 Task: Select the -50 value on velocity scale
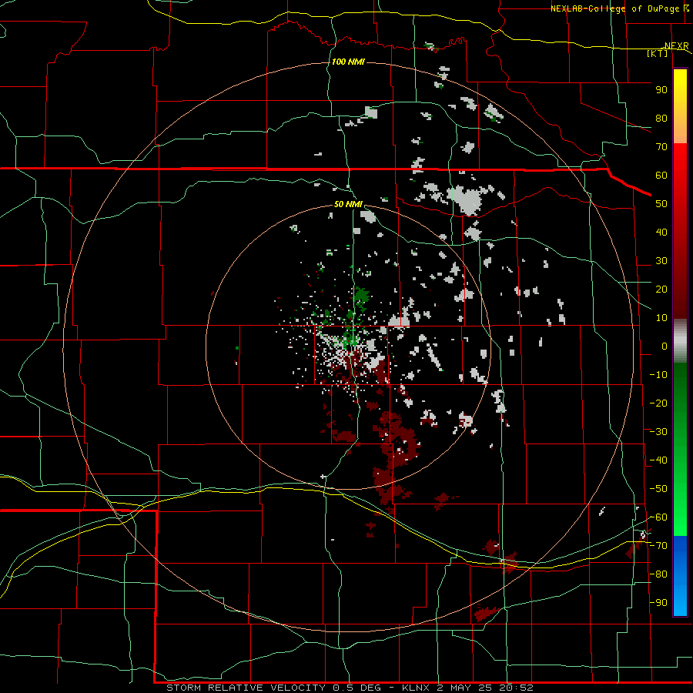tap(658, 489)
